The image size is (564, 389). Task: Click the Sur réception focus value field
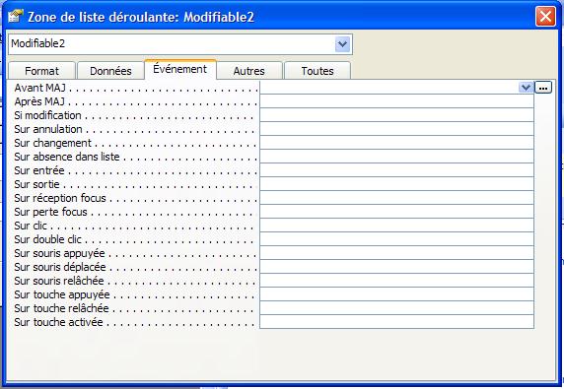pos(396,198)
